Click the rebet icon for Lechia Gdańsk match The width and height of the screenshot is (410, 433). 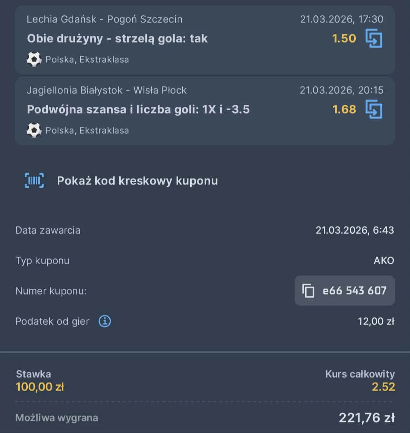tap(374, 38)
